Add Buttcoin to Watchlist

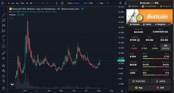point(139,81)
